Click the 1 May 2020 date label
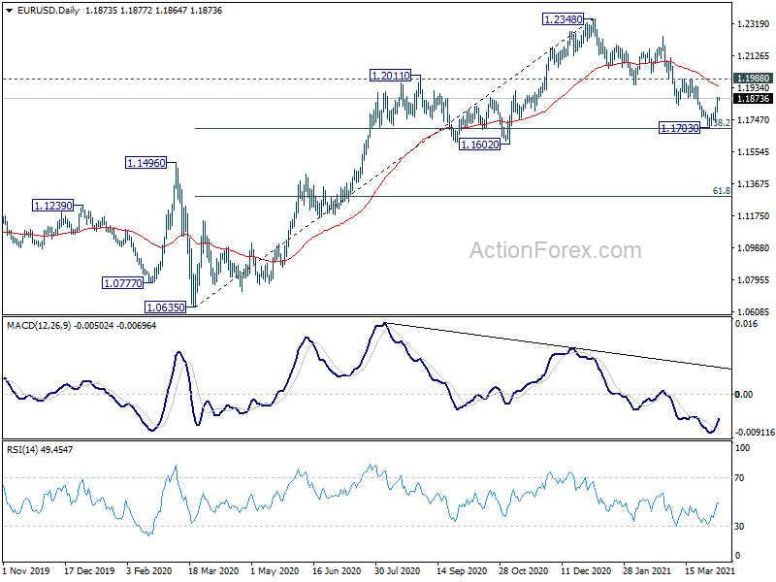This screenshot has width=776, height=582. tap(275, 570)
